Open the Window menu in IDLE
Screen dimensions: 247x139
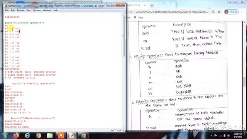coord(47,10)
